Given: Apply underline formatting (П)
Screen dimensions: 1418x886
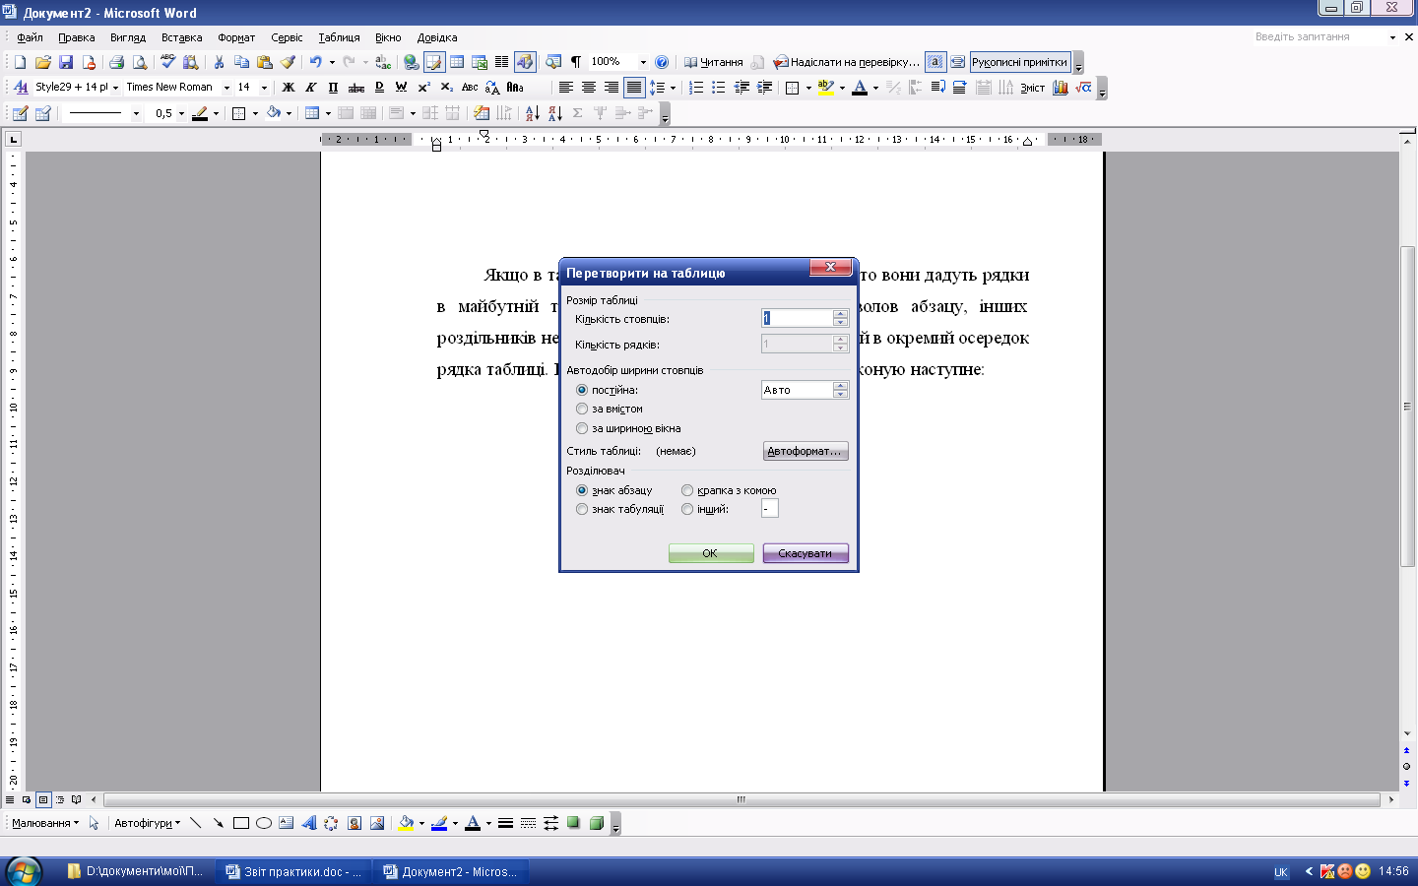Looking at the screenshot, I should [x=333, y=88].
